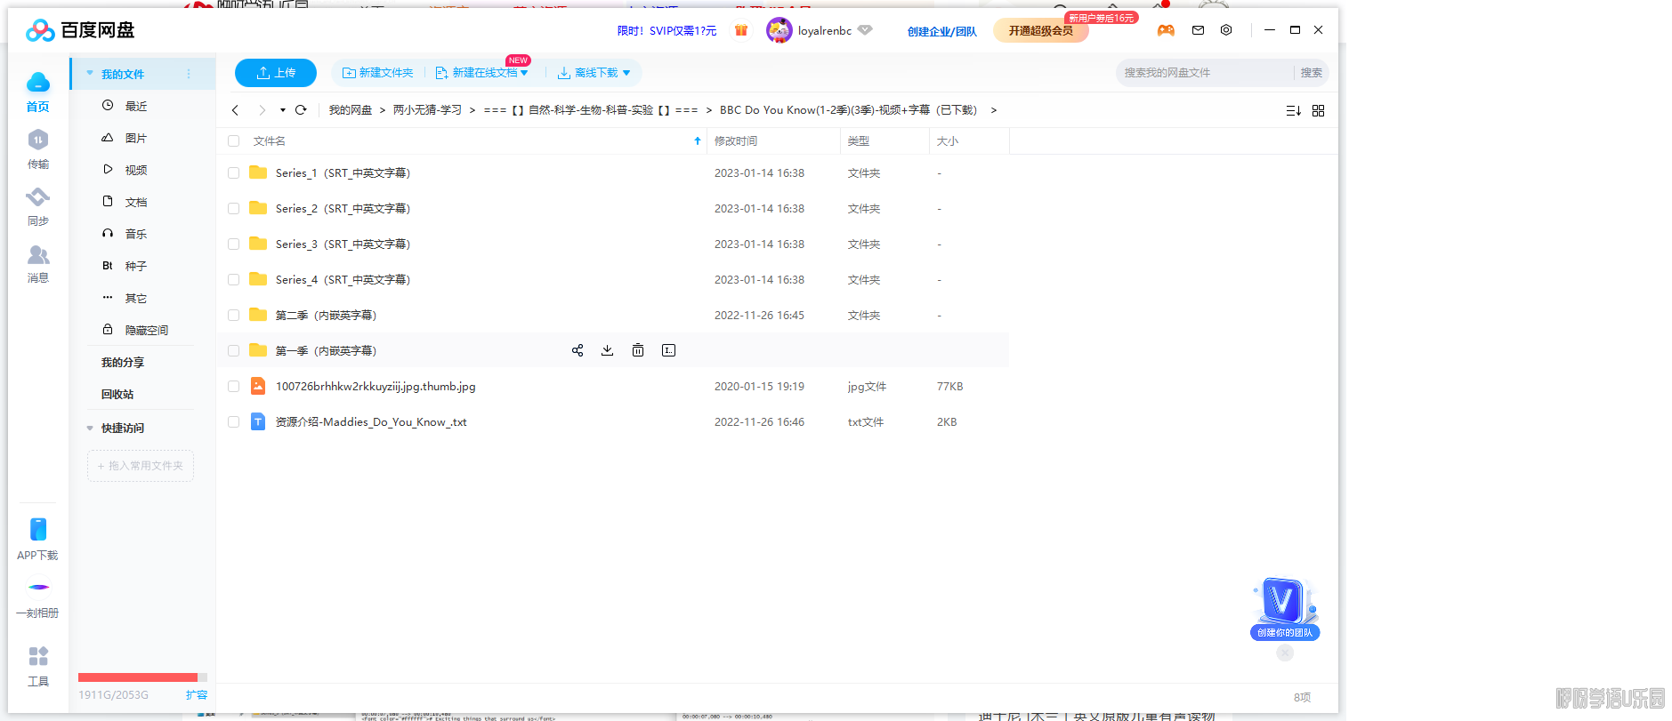Image resolution: width=1672 pixels, height=721 pixels.
Task: Check the 第一季 folder checkbox
Action: pyautogui.click(x=234, y=351)
